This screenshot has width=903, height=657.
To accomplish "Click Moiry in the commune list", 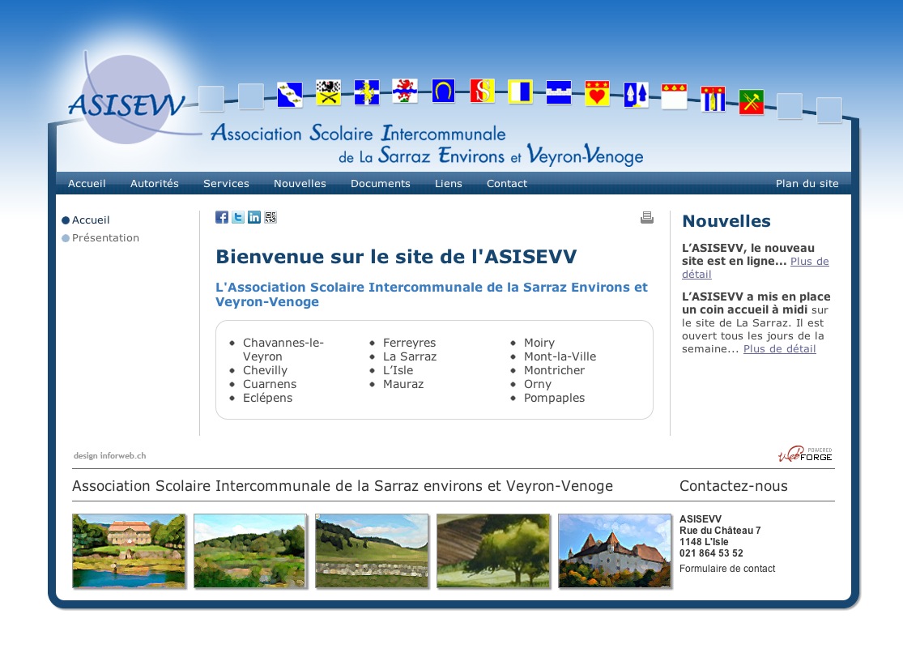I will pyautogui.click(x=539, y=343).
